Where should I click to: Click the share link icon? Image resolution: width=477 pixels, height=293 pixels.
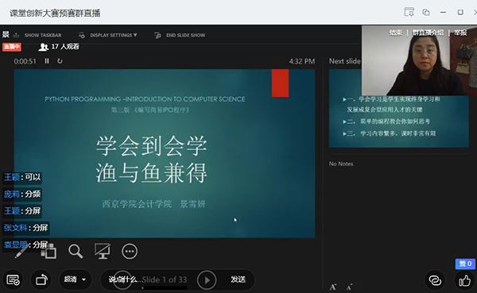435,280
